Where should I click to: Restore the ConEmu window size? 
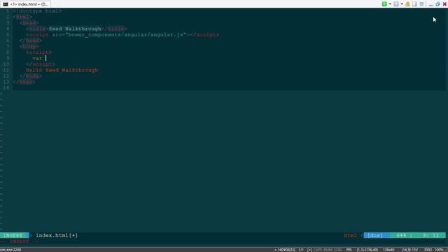point(437,4)
